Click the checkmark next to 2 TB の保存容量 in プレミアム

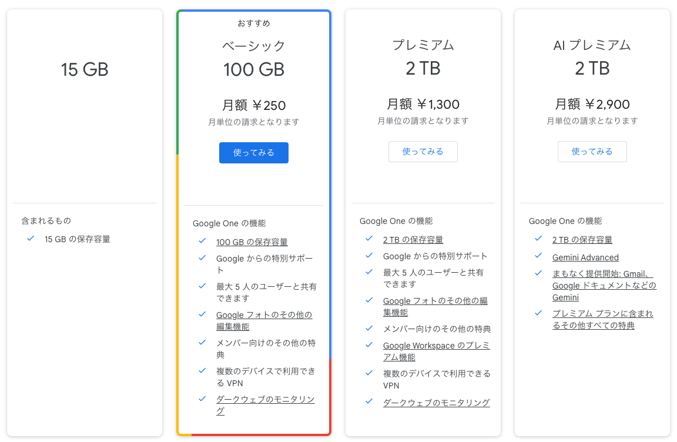pyautogui.click(x=368, y=239)
